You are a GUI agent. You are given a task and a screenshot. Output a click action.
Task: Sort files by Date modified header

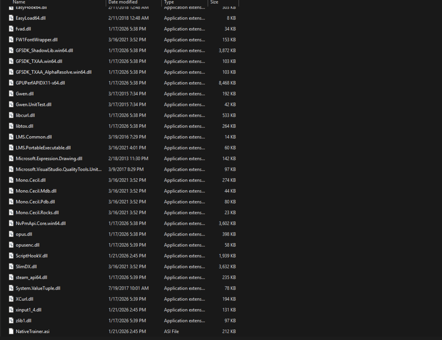tap(122, 2)
